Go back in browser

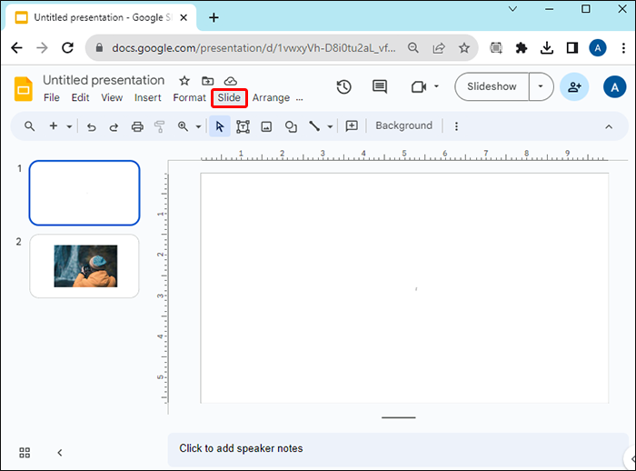coord(16,48)
